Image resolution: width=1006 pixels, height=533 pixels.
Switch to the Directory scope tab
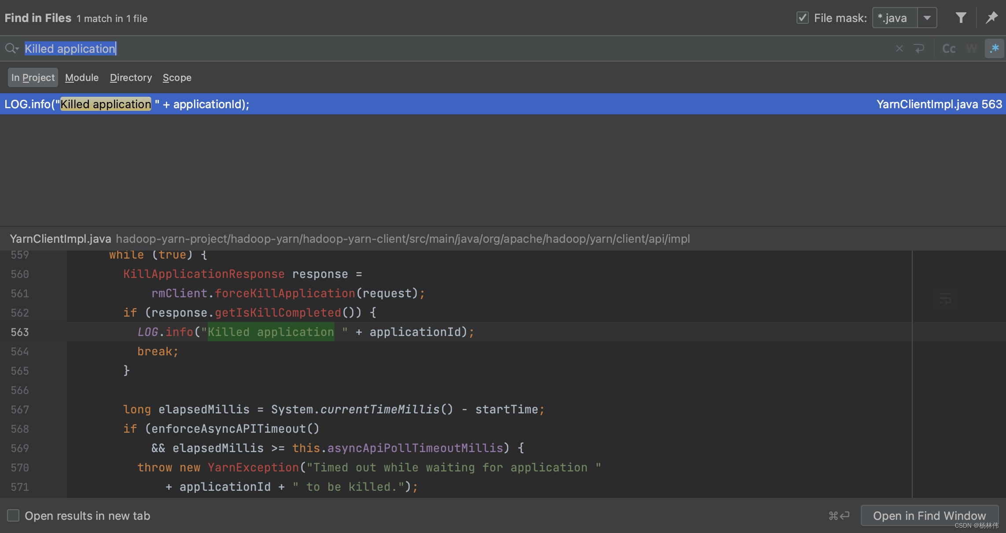pos(131,77)
